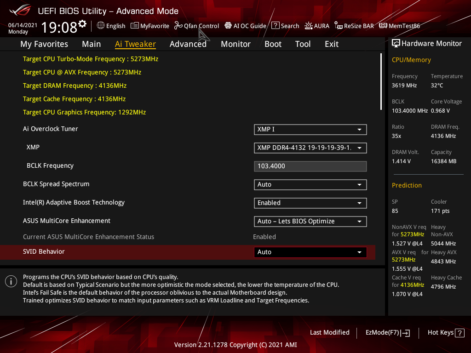Click Target CPU Turbo-Mode Frequency text

91,59
